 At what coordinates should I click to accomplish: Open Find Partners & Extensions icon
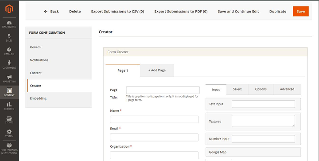pyautogui.click(x=9, y=145)
